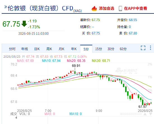Screen dimensions: 154x124
Task: Click the down triangle indicator arrow
Action: point(151,114)
